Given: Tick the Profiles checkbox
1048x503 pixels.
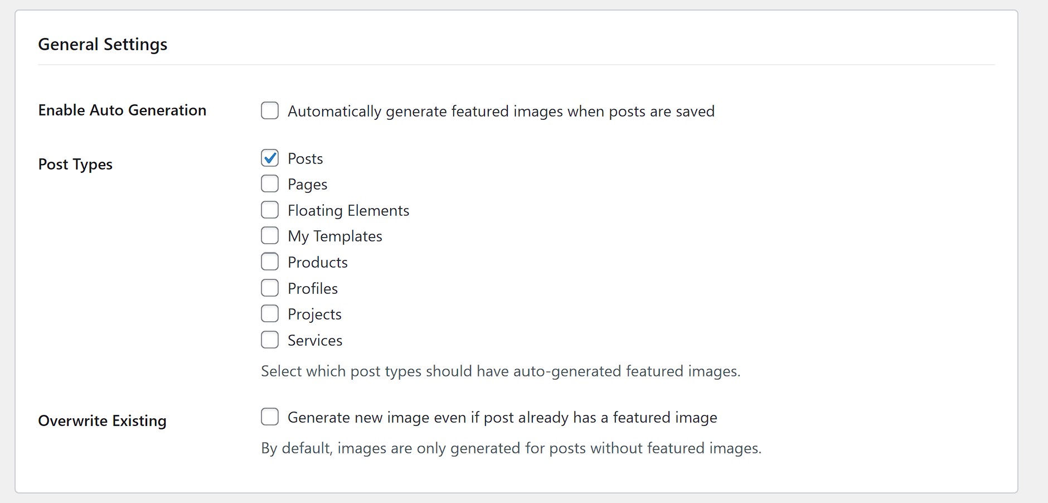Looking at the screenshot, I should [x=270, y=288].
